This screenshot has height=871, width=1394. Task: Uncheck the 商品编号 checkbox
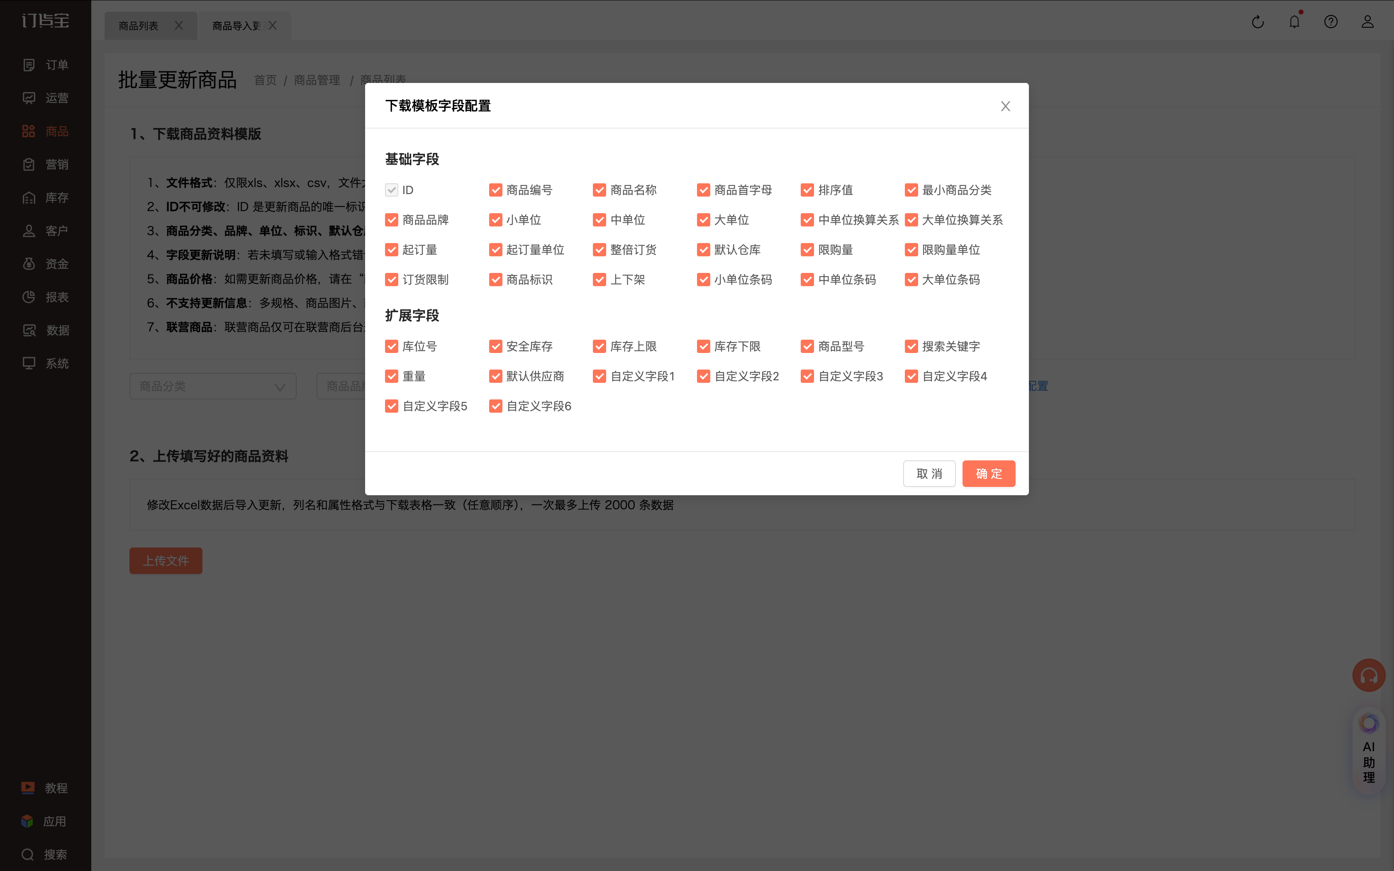coord(495,190)
